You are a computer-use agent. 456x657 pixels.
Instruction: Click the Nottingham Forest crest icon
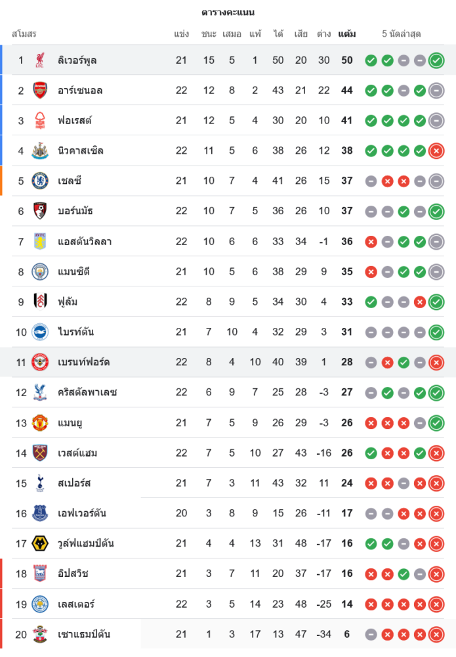pyautogui.click(x=40, y=121)
